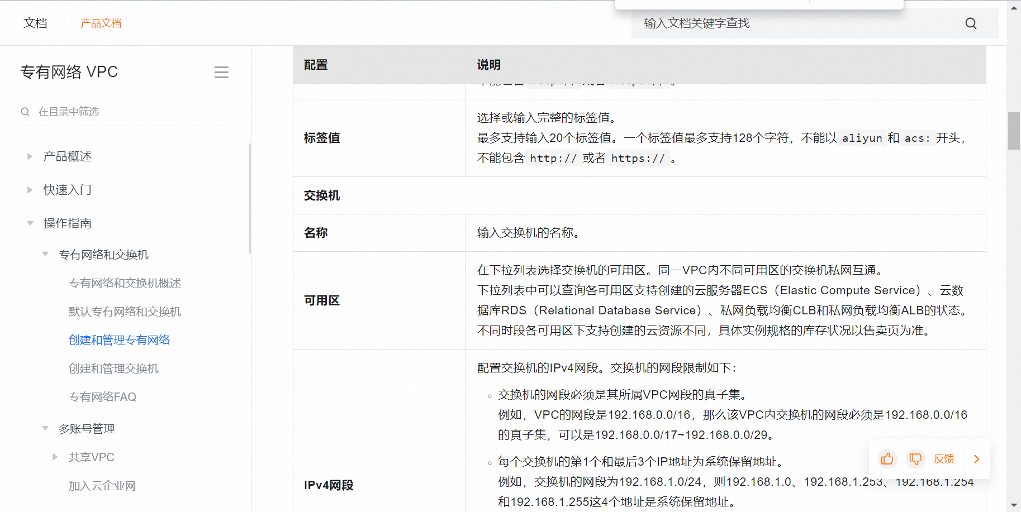Select 创建和管理专有网络 in sidebar

click(x=119, y=340)
